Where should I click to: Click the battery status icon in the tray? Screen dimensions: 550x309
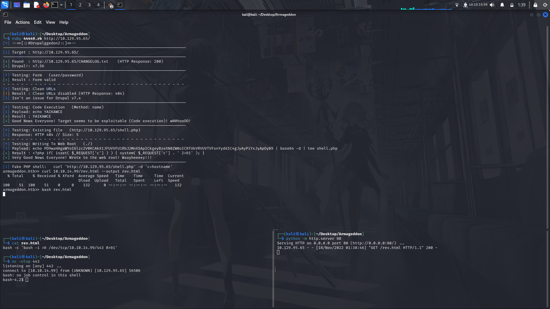(512, 5)
